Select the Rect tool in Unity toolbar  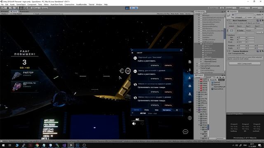pyautogui.click(x=21, y=8)
